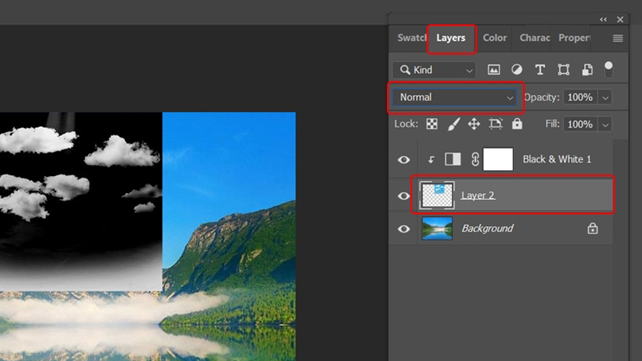This screenshot has width=642, height=361.
Task: Filter layers by pixel type icon
Action: (494, 70)
